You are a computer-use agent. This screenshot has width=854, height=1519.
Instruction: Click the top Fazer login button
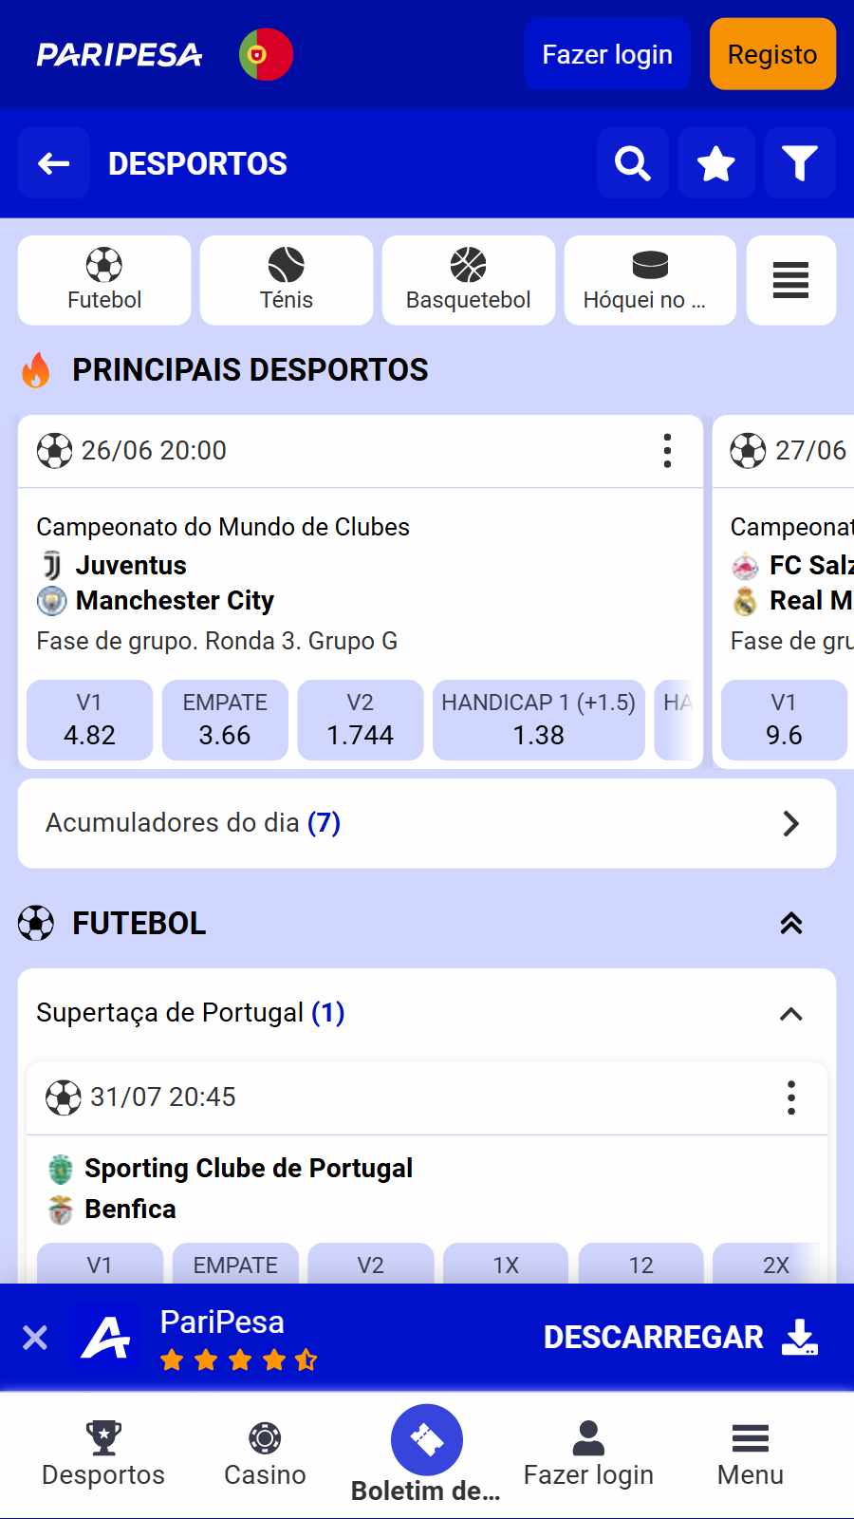tap(606, 54)
